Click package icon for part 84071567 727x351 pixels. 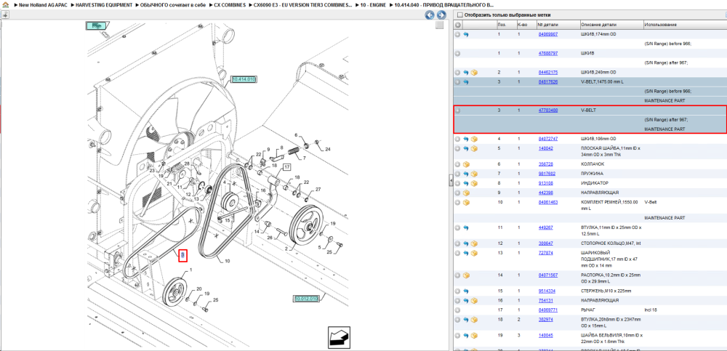(466, 275)
